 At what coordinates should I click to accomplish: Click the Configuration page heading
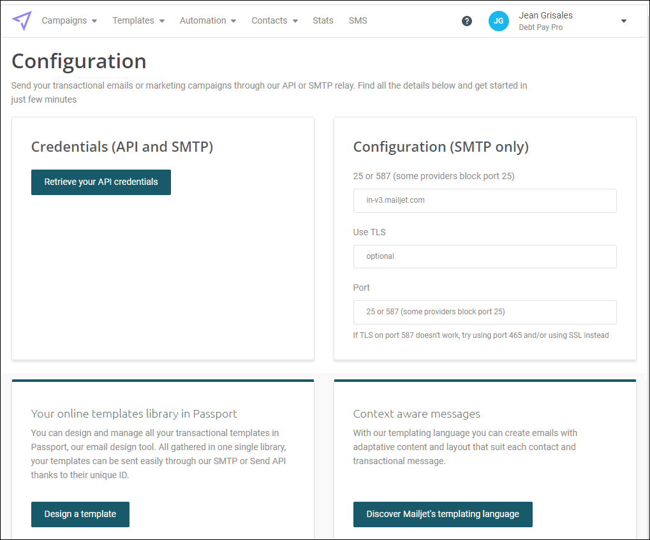point(78,61)
